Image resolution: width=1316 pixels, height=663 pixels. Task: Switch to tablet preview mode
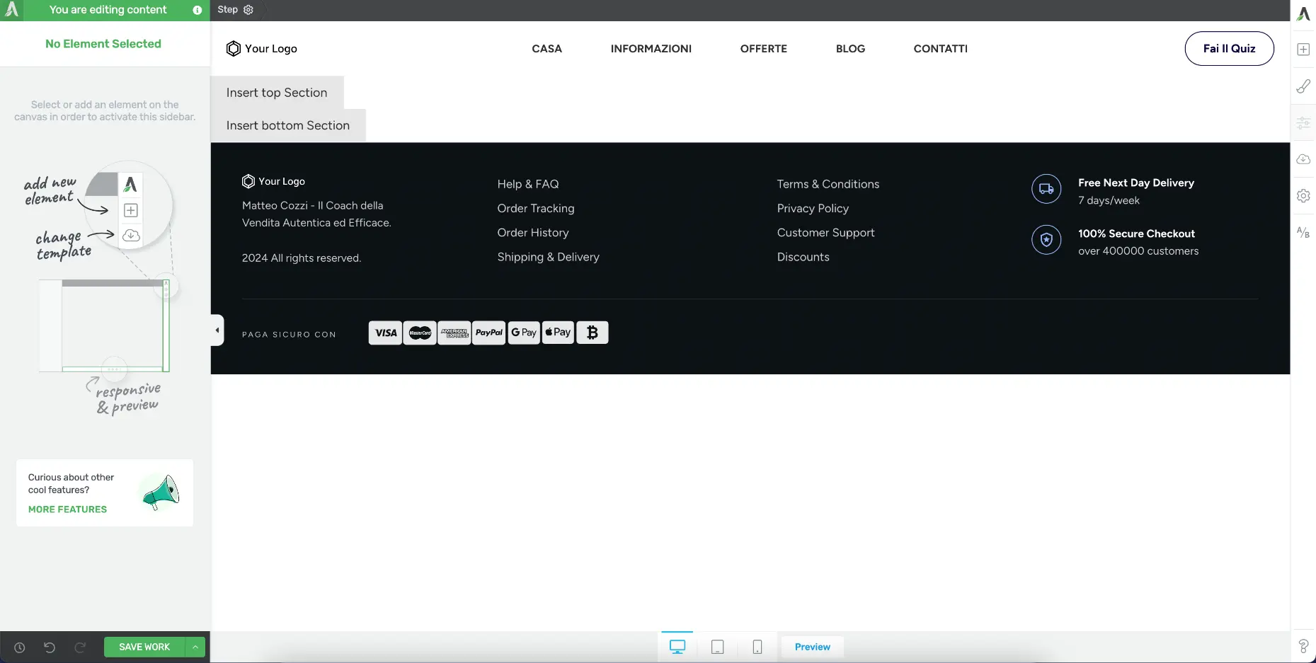(x=717, y=647)
